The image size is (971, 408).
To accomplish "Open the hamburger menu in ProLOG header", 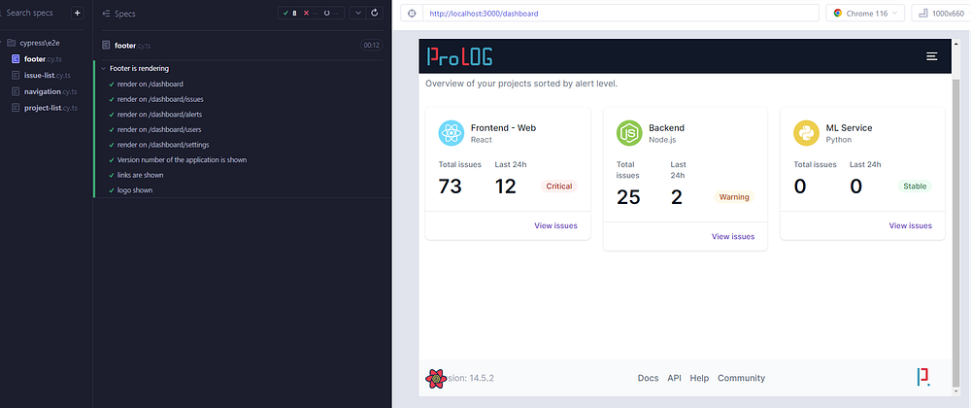I will [x=931, y=56].
